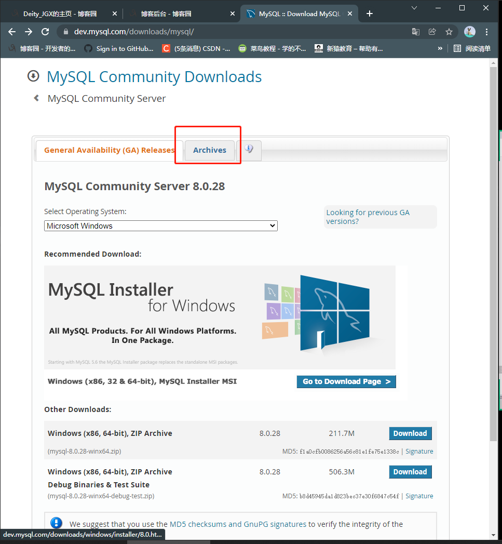Open the 博客园 - 开发者的 bookmark

click(x=42, y=48)
